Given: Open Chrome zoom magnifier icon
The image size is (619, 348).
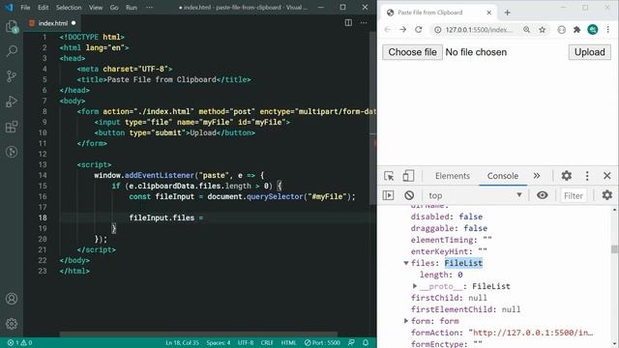Looking at the screenshot, I should coord(526,30).
